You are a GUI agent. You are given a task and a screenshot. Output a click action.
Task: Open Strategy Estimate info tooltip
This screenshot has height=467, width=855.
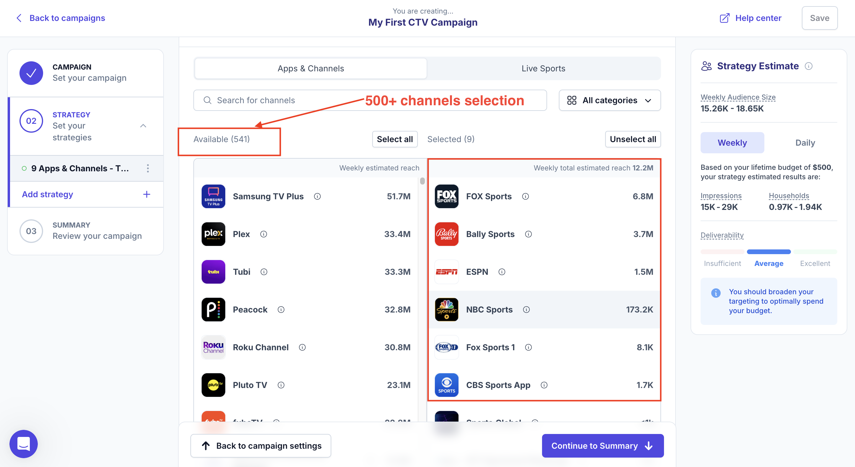tap(809, 66)
